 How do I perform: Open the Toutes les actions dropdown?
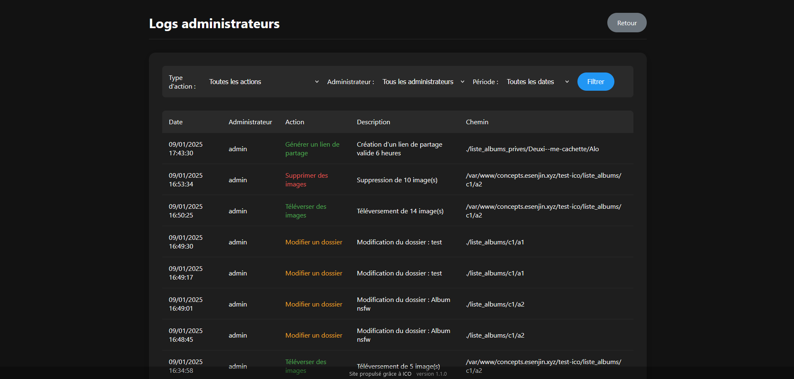tap(264, 82)
